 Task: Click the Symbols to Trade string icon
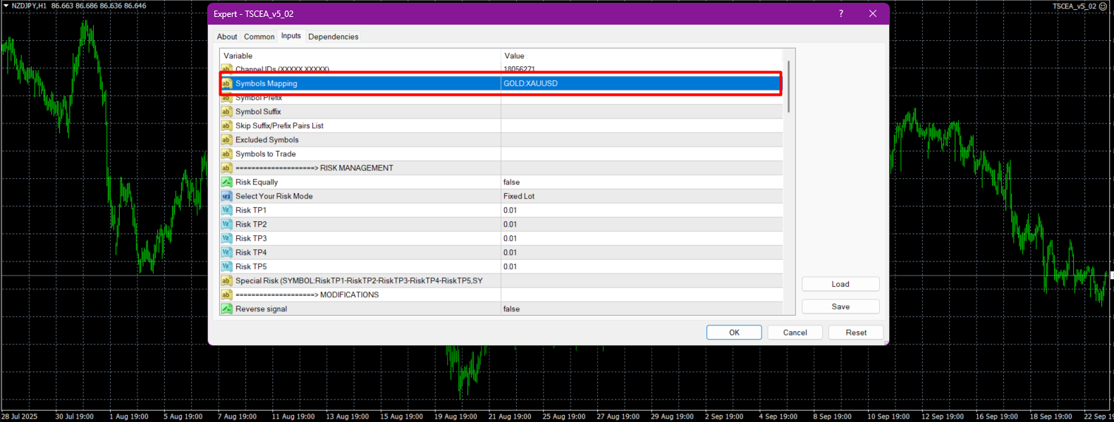(226, 154)
